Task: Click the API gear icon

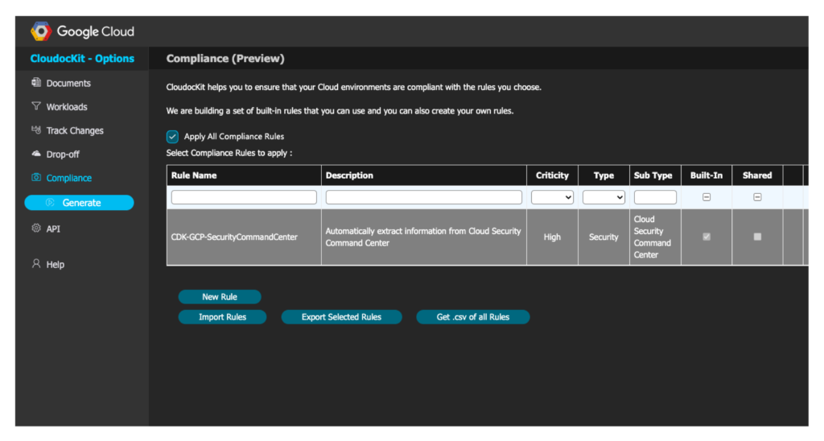Action: 36,228
